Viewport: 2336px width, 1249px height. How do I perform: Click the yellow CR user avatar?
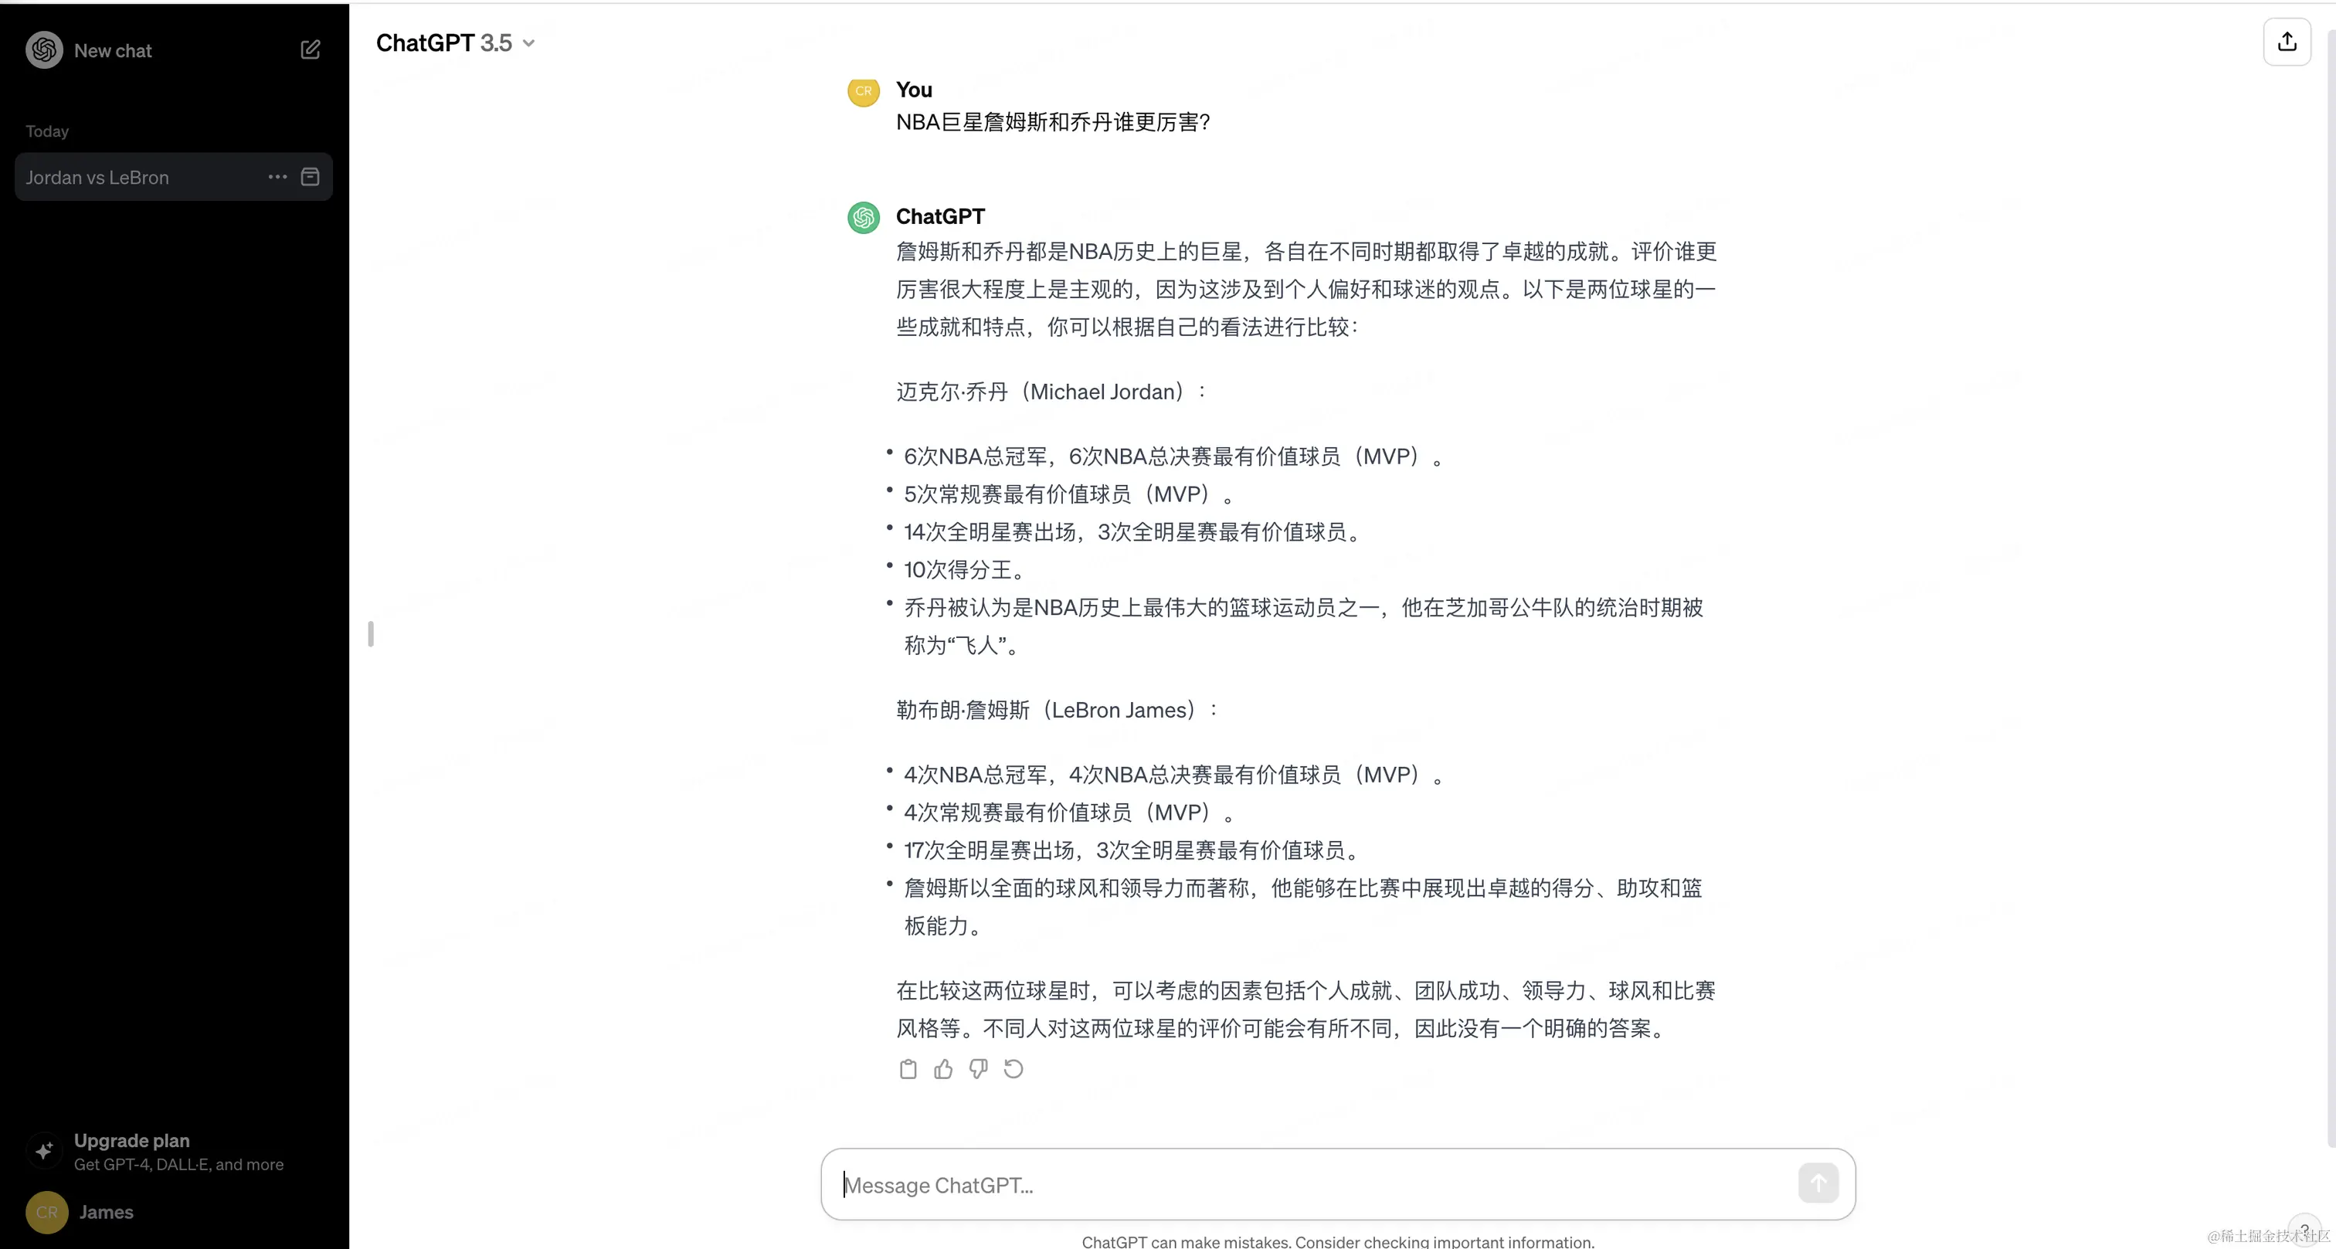tap(862, 90)
